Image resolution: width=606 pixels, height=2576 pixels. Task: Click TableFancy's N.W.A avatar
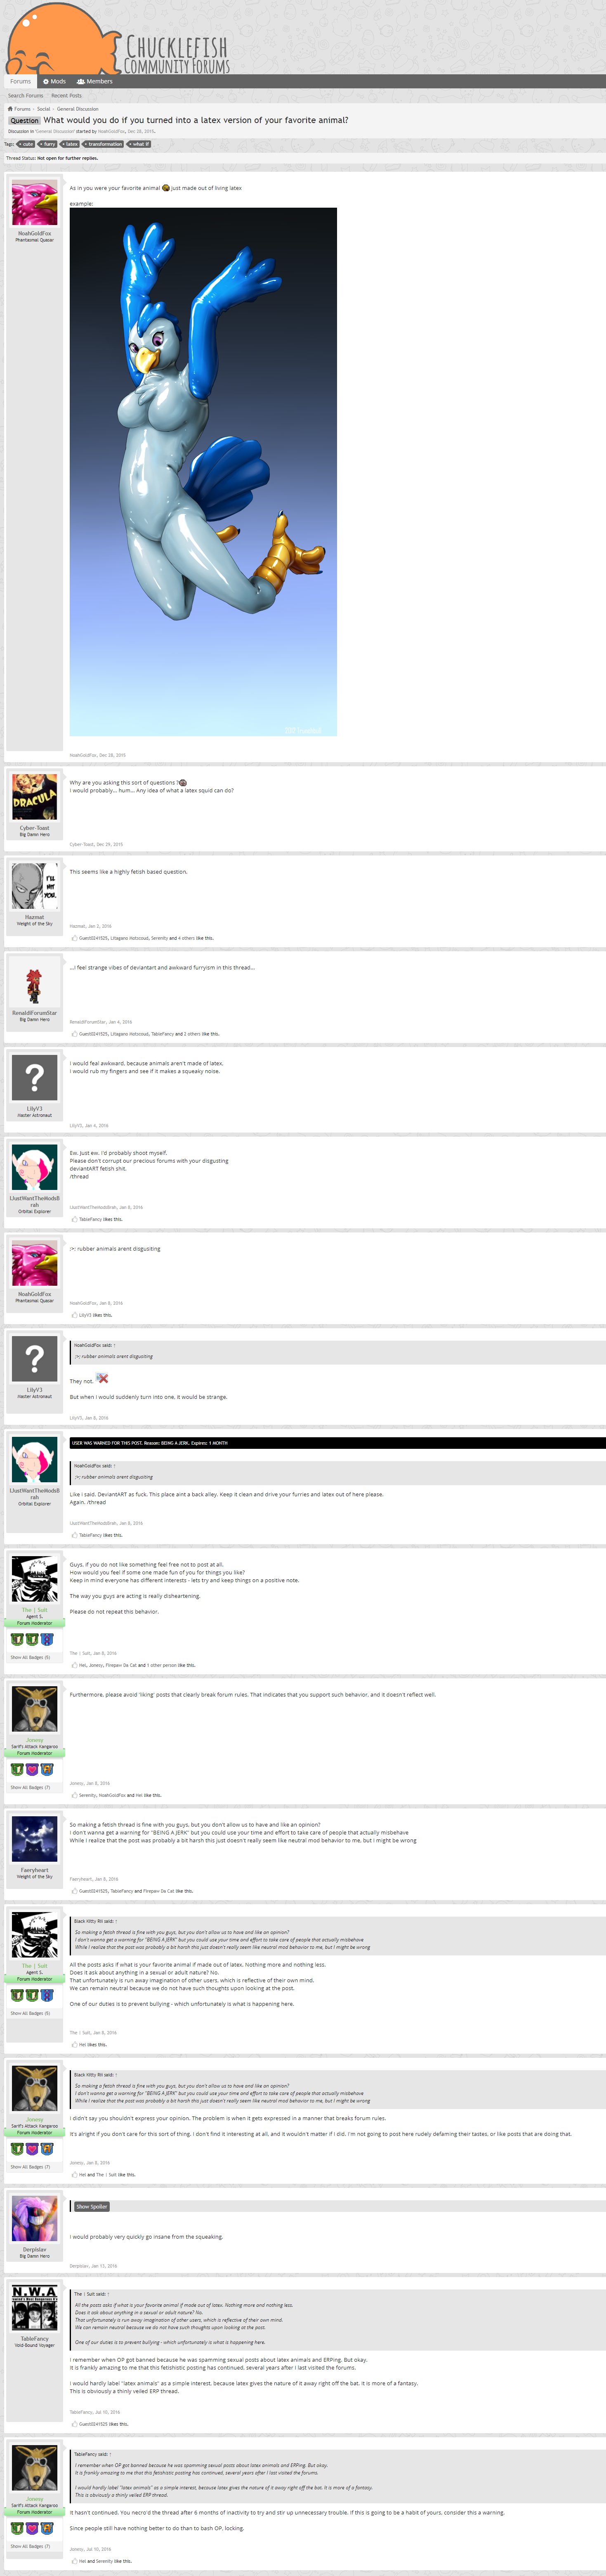point(34,2309)
